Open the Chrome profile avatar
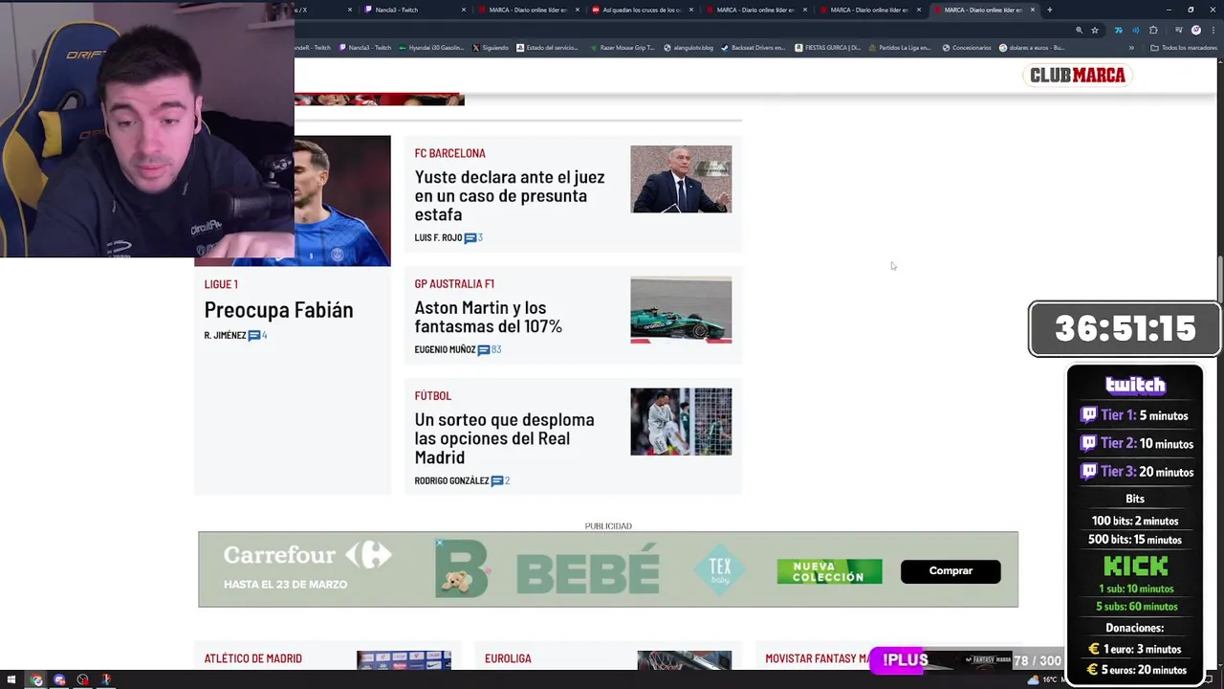This screenshot has height=689, width=1224. point(1196,30)
